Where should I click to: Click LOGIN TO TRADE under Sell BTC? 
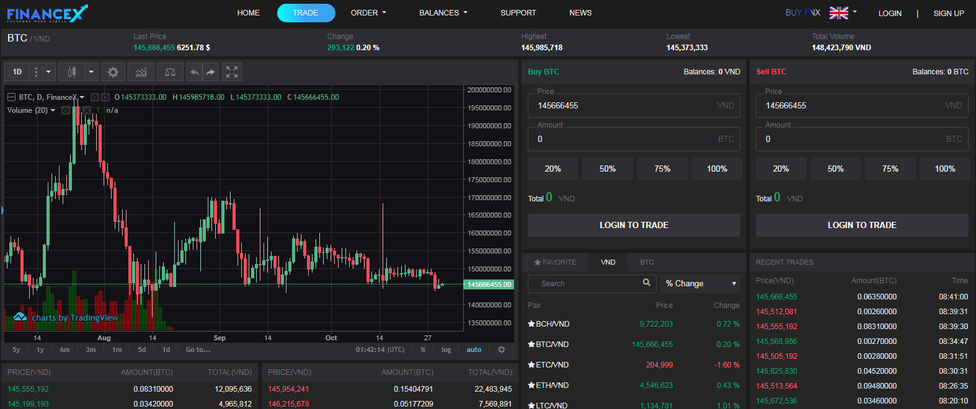coord(862,225)
